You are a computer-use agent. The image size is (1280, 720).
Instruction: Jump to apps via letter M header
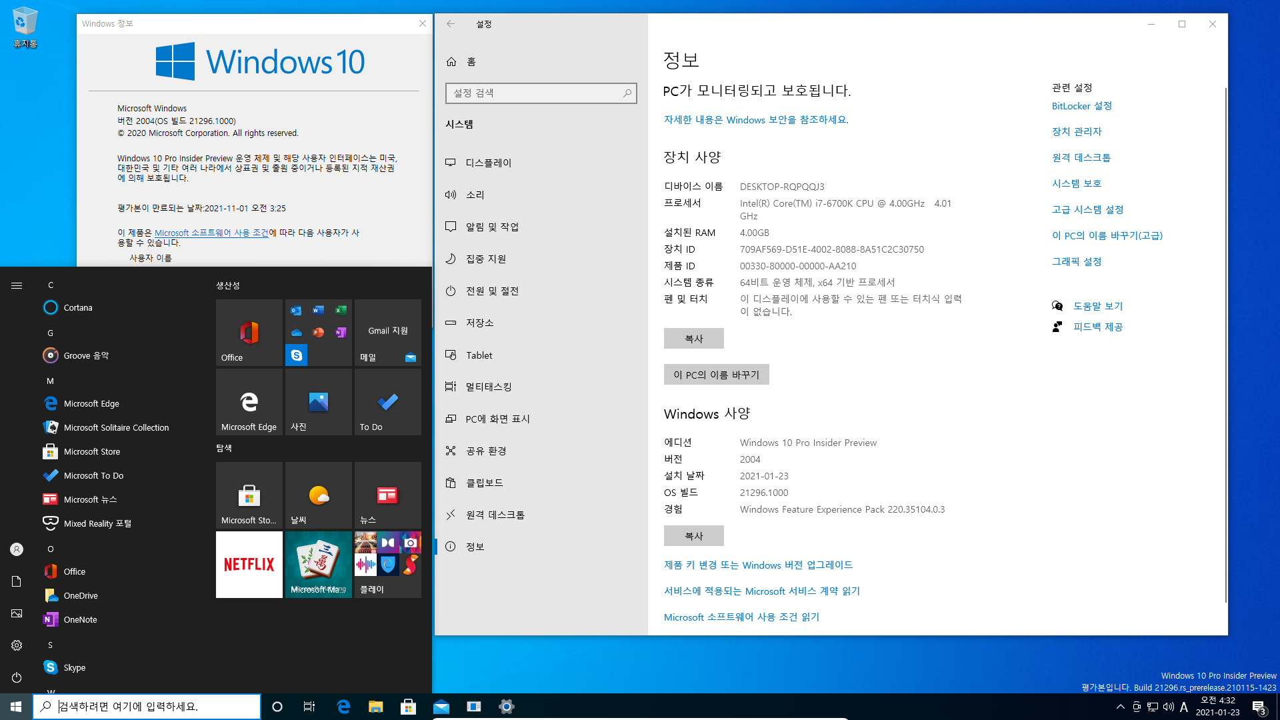50,381
